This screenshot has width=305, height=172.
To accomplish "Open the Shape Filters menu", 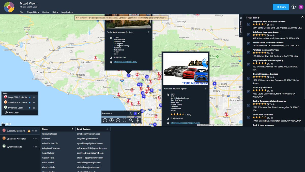I will [33, 12].
